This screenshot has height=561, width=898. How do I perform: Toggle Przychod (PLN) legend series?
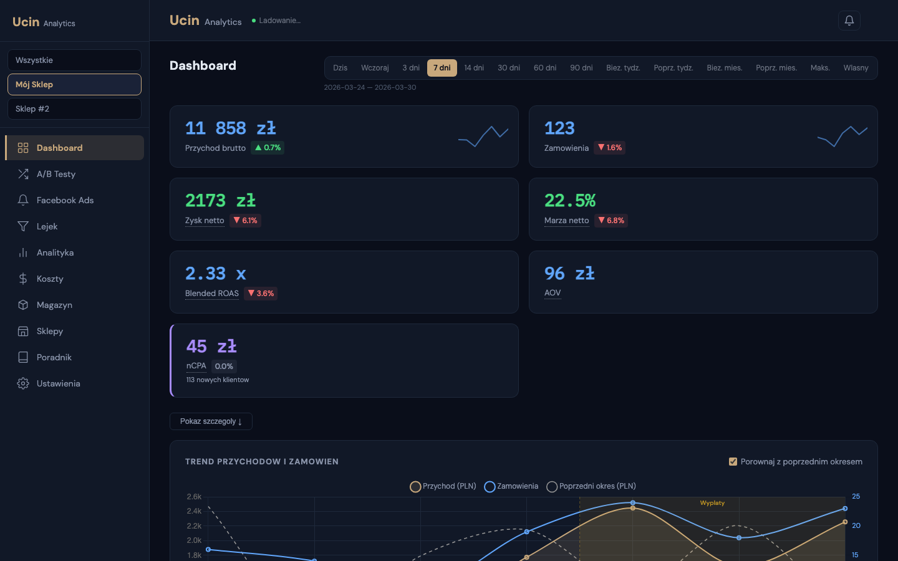click(x=443, y=486)
